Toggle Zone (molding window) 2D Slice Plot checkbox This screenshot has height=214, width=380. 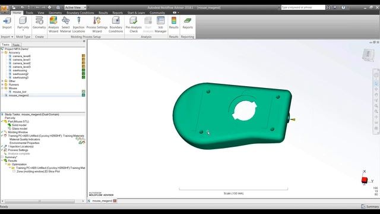14,171
